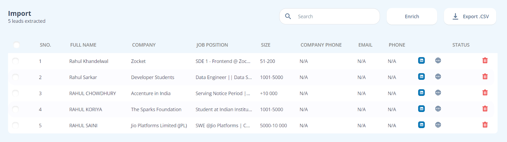Check the box beside RAHUL KORIYA
Screen dimensions: 507x142
click(15, 109)
